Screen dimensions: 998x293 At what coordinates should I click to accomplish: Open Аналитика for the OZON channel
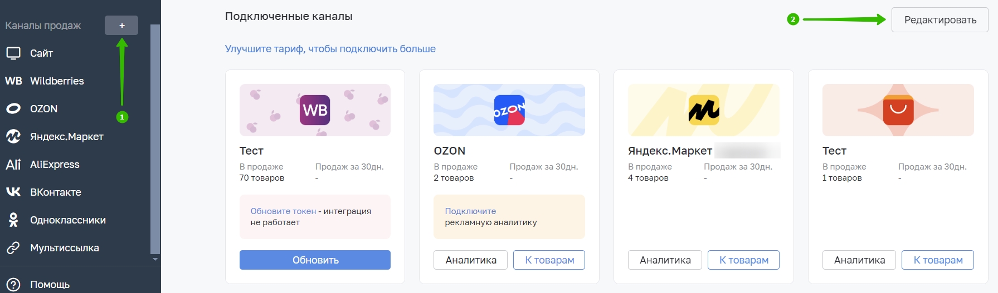[x=471, y=260]
